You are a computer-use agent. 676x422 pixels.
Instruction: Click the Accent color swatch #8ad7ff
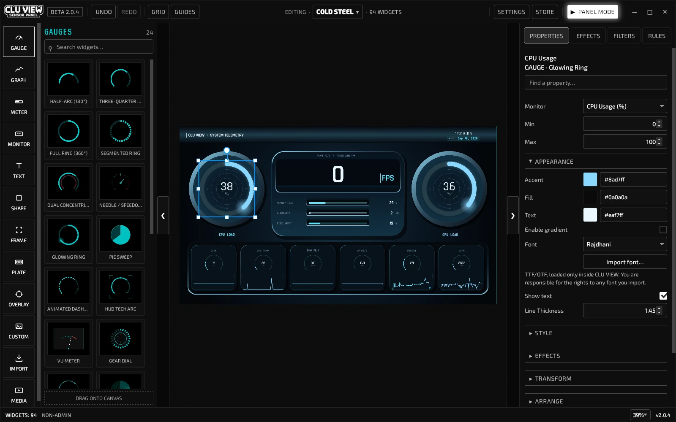click(590, 179)
